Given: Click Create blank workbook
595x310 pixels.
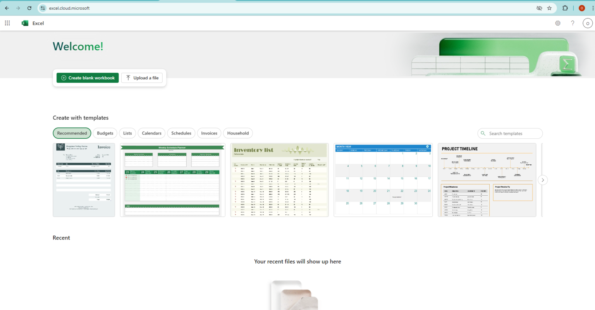Looking at the screenshot, I should [x=87, y=77].
